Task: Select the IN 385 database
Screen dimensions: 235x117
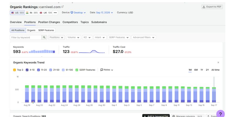Action: (32, 13)
